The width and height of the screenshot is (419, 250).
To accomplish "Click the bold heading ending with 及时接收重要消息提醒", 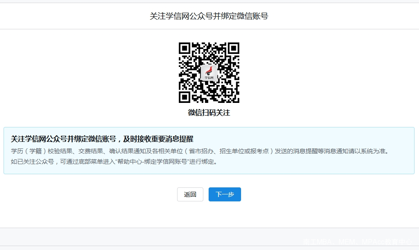I will pos(102,139).
